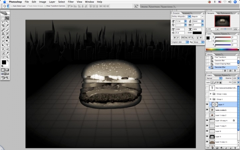Select Create Clipping Mask history state
Screen dimensions: 240x150
[222, 64]
